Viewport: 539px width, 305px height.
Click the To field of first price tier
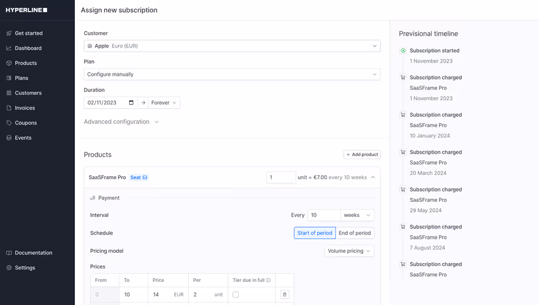(x=134, y=294)
